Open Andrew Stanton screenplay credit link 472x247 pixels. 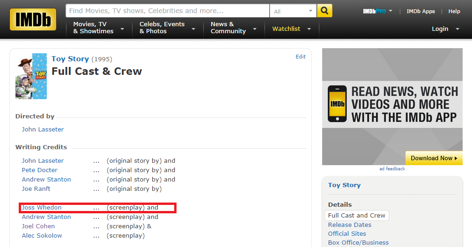[46, 217]
